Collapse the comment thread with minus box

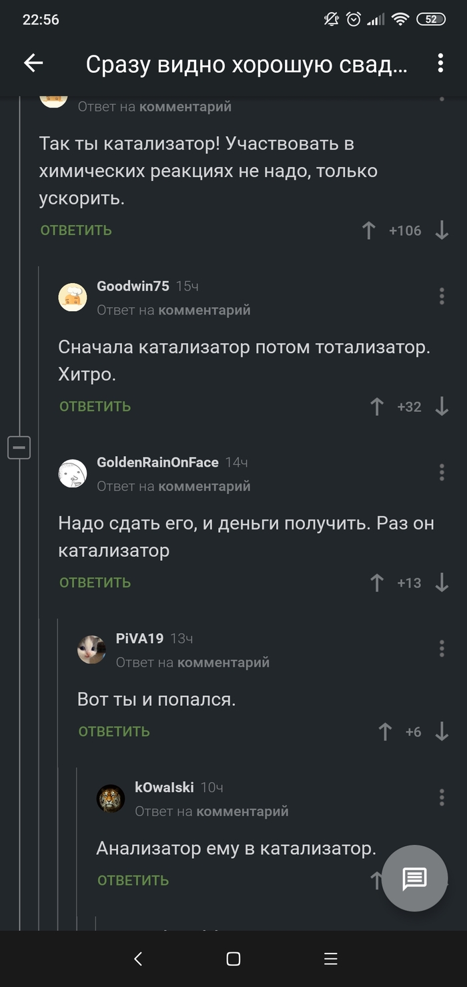coord(19,447)
